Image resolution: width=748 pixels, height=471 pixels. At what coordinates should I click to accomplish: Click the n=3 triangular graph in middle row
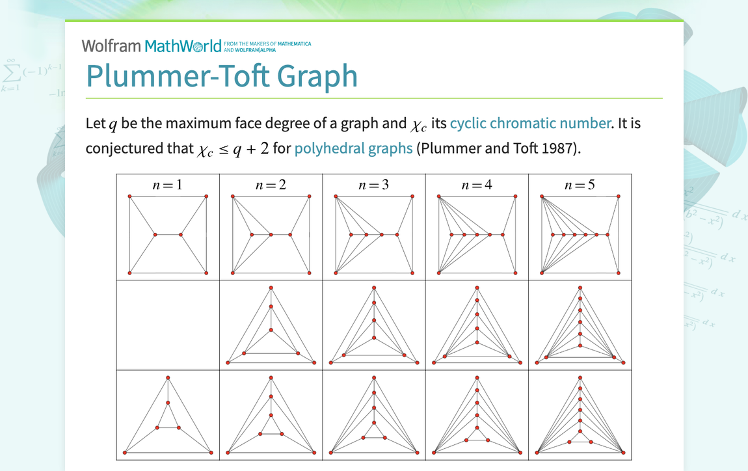click(373, 325)
